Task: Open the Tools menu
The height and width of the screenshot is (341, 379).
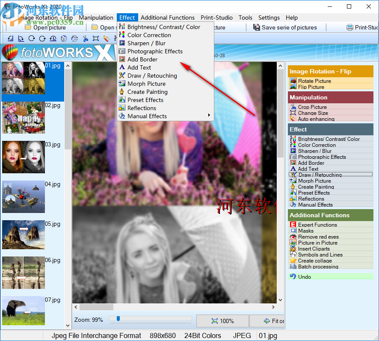Action: [x=245, y=17]
